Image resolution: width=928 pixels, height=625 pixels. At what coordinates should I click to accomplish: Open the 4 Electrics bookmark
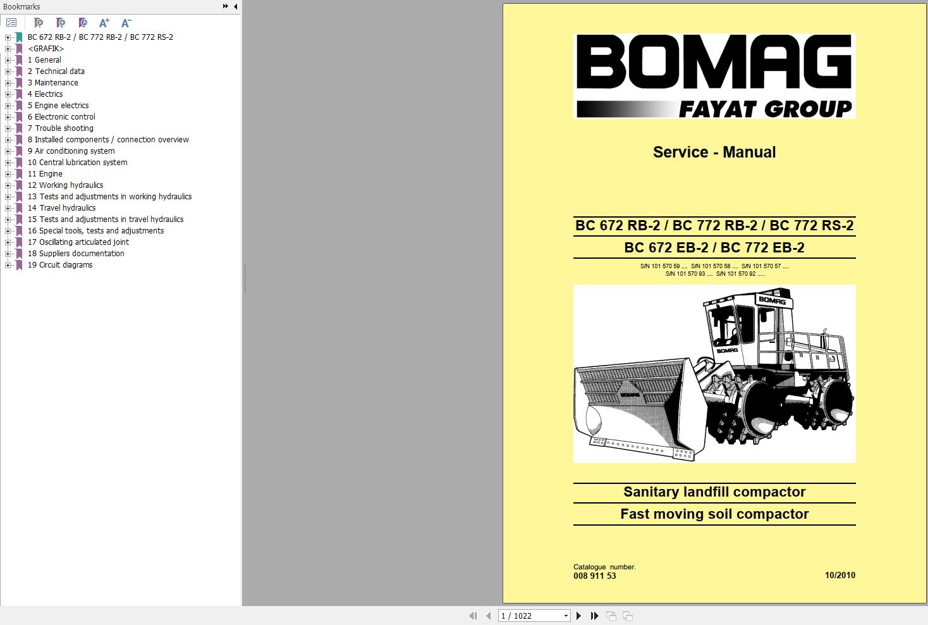(x=45, y=94)
